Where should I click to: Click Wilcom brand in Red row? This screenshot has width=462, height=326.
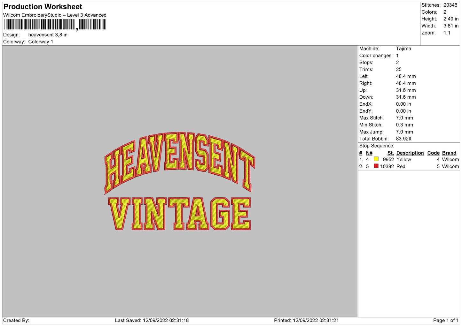(x=450, y=167)
